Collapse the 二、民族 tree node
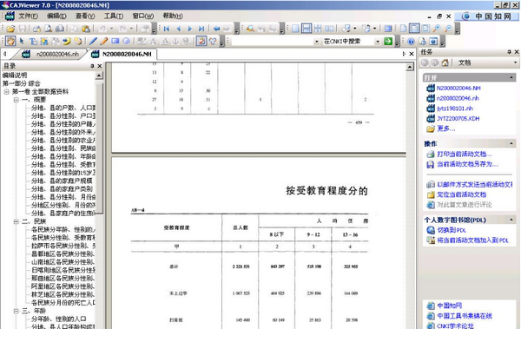The height and width of the screenshot is (342, 521). point(16,221)
